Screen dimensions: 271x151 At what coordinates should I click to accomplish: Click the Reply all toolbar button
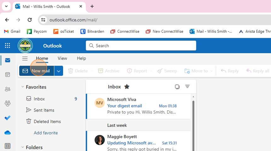(x=257, y=71)
